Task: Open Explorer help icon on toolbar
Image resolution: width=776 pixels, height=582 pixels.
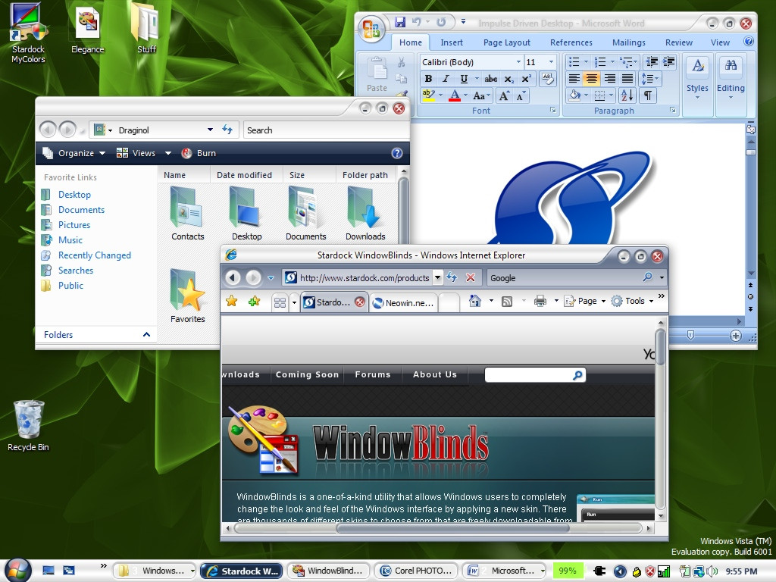Action: 397,153
